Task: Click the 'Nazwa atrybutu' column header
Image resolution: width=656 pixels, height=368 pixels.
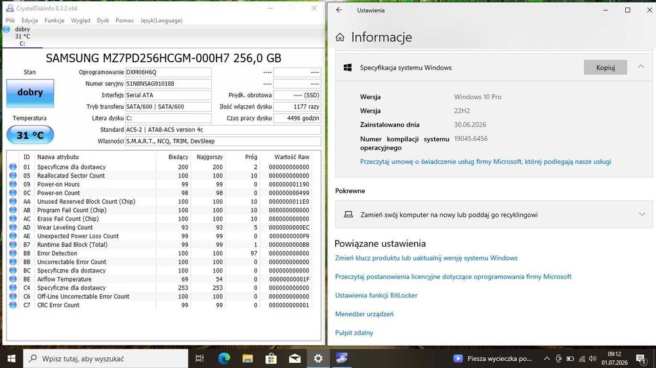Action: click(x=58, y=157)
